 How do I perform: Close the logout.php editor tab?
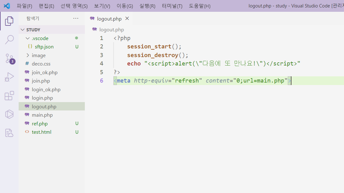pos(127,19)
